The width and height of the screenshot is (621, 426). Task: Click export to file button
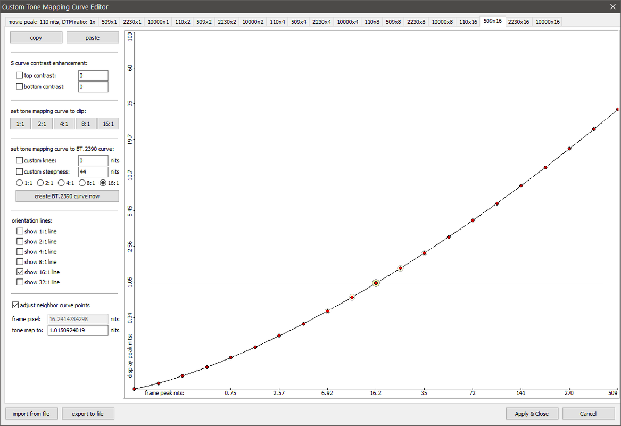(x=88, y=414)
